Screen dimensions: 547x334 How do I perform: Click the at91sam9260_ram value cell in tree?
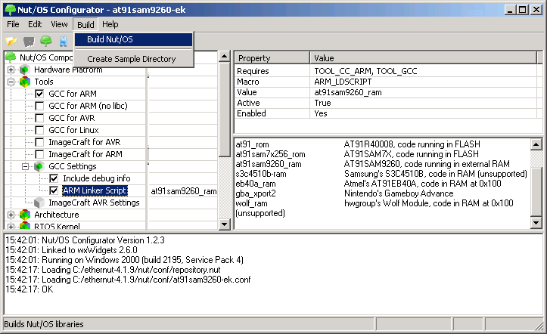tap(184, 191)
